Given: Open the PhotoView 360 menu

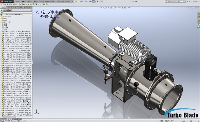Looking at the screenshot, I should point(51,1).
